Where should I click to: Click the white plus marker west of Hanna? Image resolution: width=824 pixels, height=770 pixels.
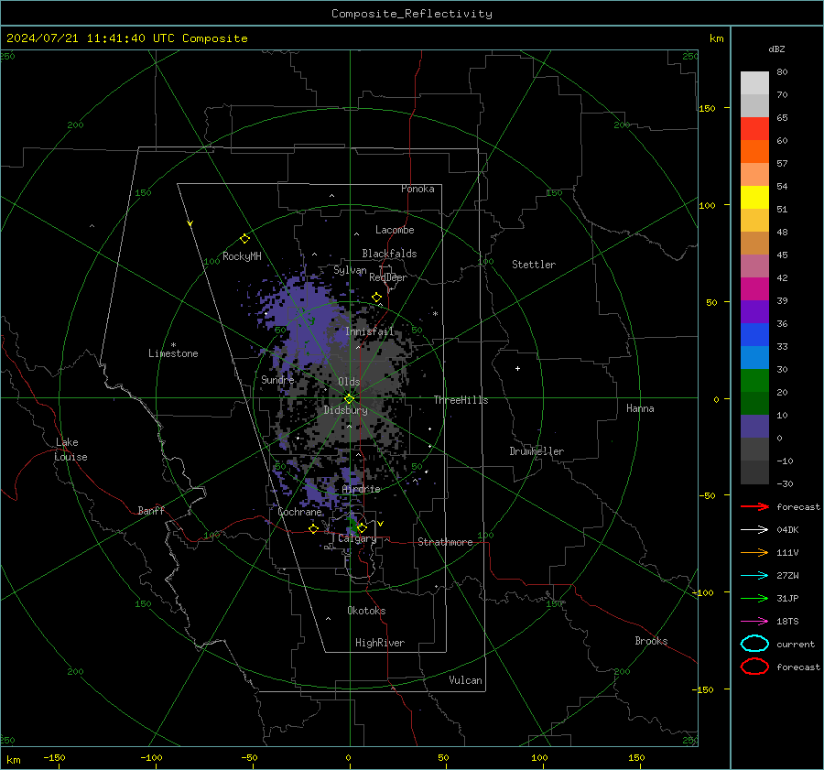tap(517, 368)
